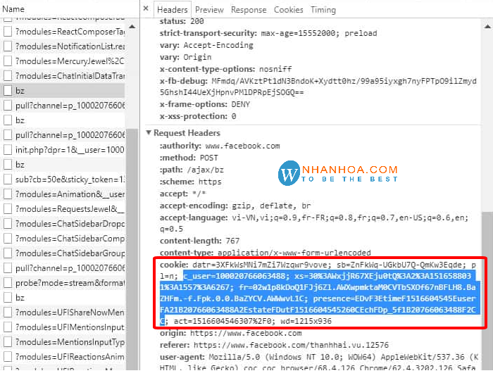Close the request details pane
Image resolution: width=493 pixels, height=378 pixels.
tap(146, 8)
